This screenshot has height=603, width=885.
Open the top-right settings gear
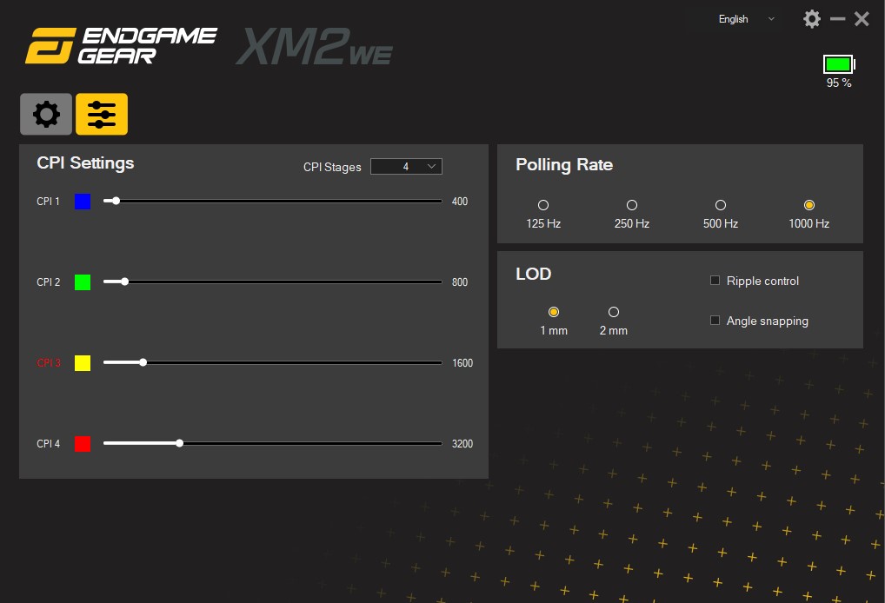click(812, 19)
